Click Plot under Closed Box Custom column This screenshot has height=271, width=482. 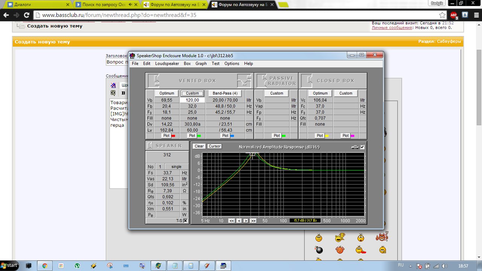click(346, 135)
